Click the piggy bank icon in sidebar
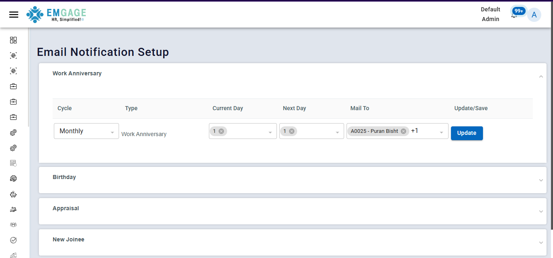 coord(13,194)
